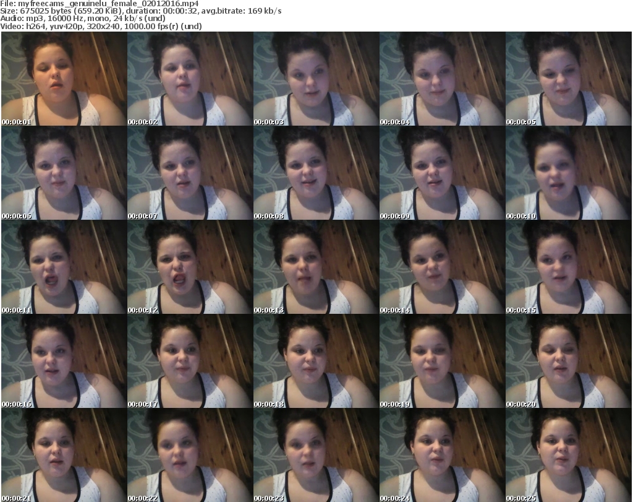Click the Audio mp3 info line
633x502 pixels.
83,19
